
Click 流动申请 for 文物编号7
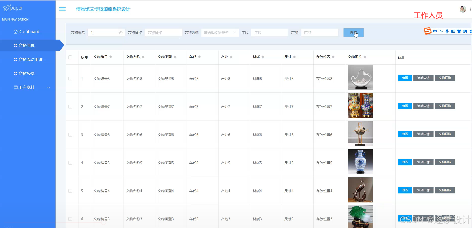(x=423, y=106)
